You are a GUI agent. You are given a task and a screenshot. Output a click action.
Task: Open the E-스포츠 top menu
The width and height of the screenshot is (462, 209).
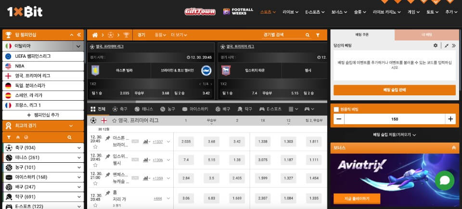click(x=315, y=12)
